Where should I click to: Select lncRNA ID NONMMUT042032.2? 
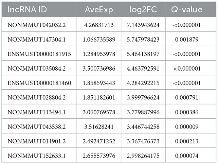(x=37, y=25)
